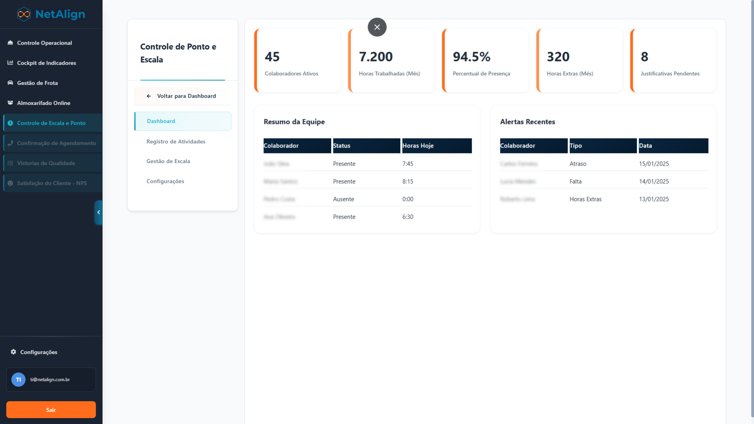Click the Horas Hoje column header
Image resolution: width=754 pixels, height=424 pixels.
436,146
